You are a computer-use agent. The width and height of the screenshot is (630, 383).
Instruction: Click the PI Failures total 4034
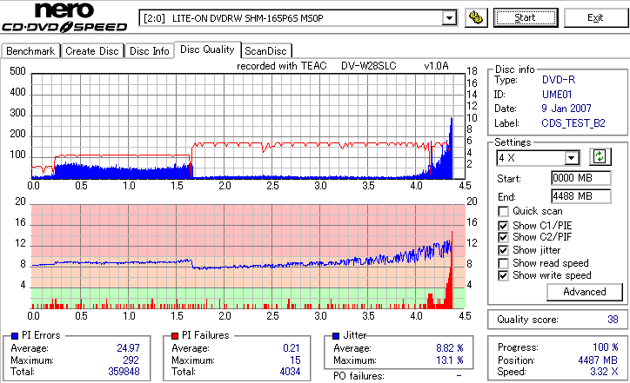(290, 372)
